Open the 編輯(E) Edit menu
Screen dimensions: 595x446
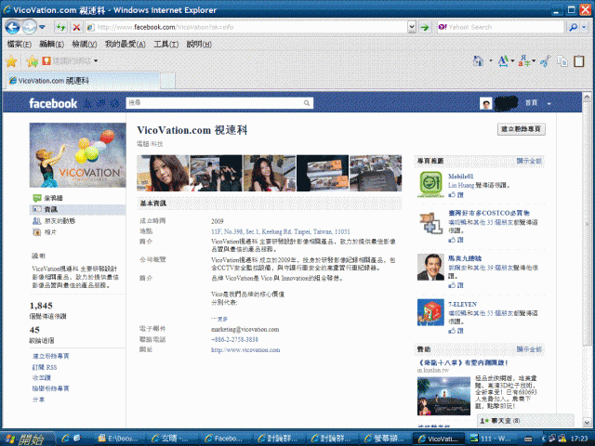[52, 44]
